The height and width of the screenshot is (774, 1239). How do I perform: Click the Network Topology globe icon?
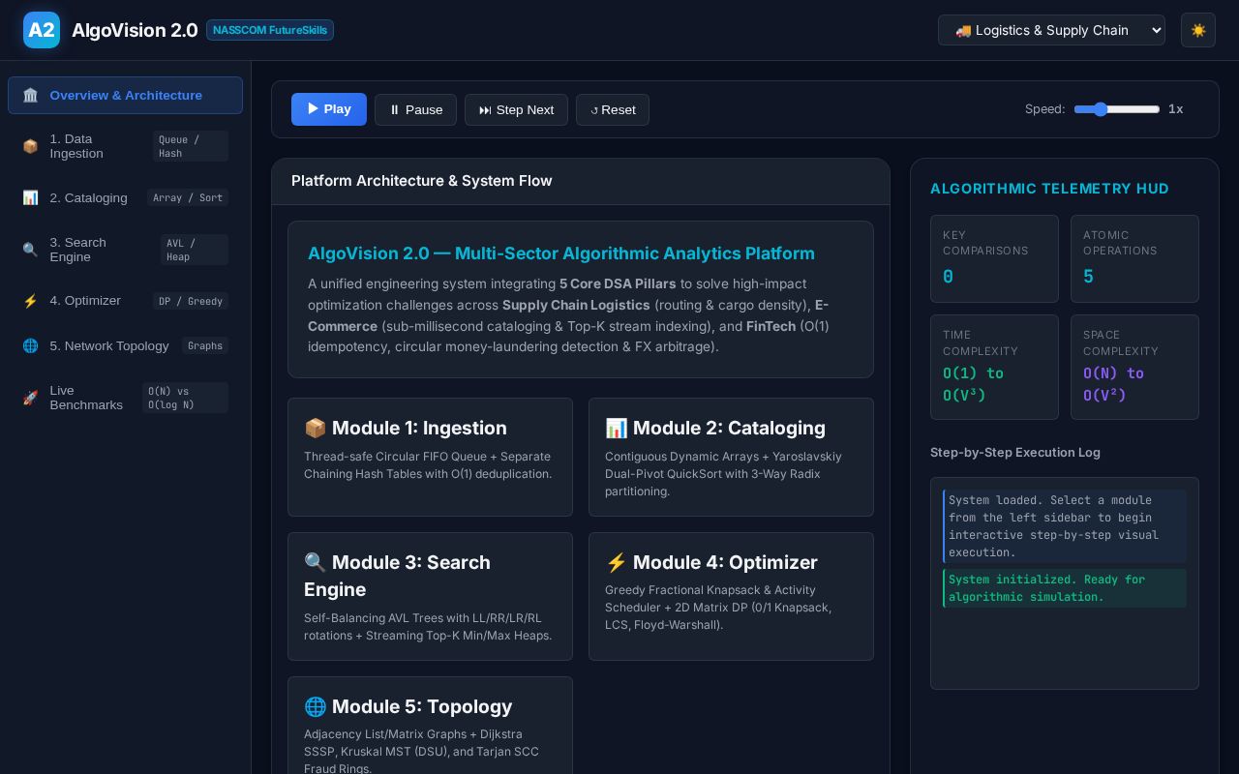30,345
